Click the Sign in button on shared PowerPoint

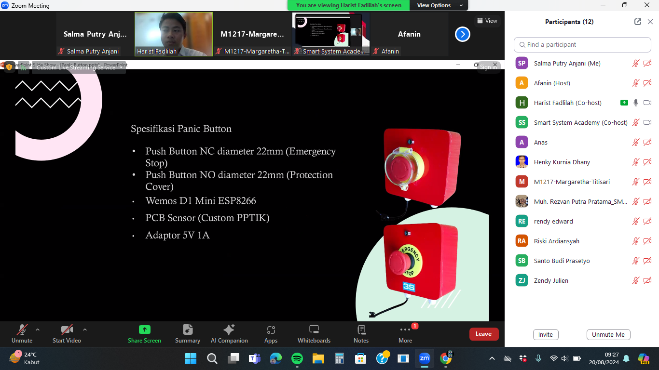(x=488, y=67)
